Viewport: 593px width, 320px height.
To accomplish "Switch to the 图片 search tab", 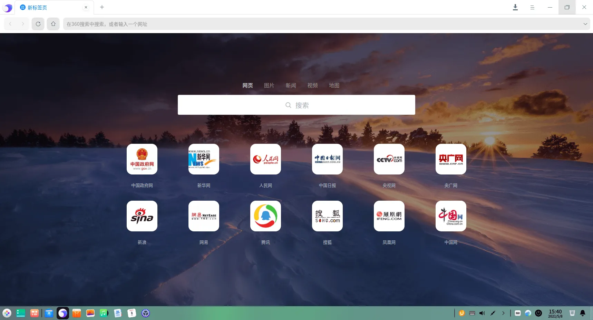I will tap(269, 86).
